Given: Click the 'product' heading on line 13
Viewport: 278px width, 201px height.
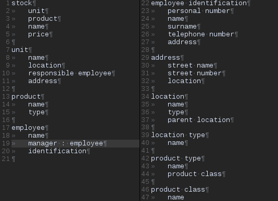Looking at the screenshot, I should pyautogui.click(x=26, y=97).
